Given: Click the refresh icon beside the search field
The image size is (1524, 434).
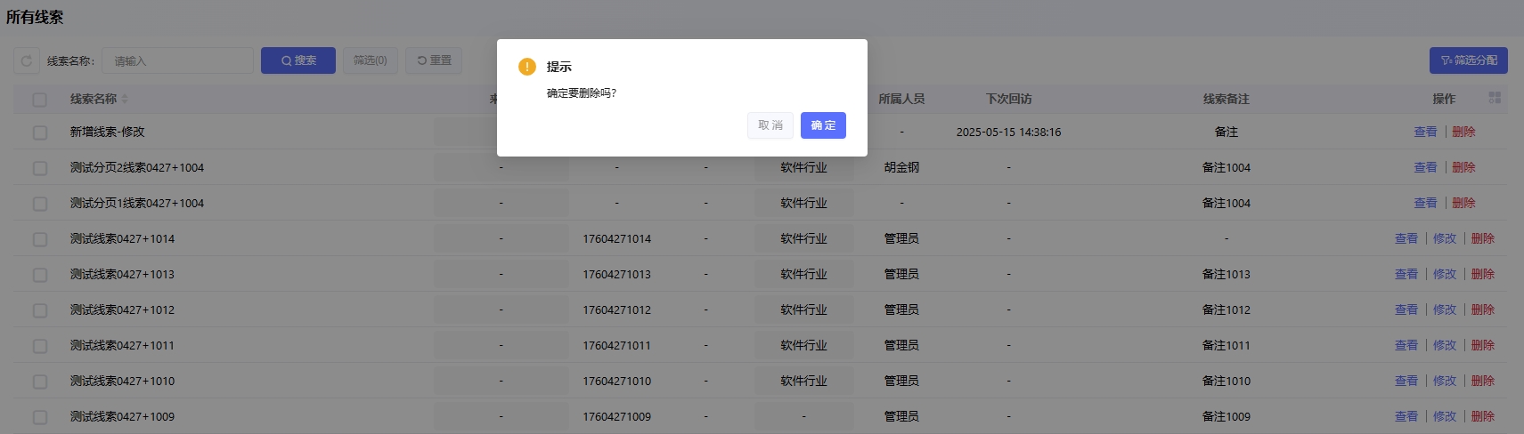Looking at the screenshot, I should [27, 61].
